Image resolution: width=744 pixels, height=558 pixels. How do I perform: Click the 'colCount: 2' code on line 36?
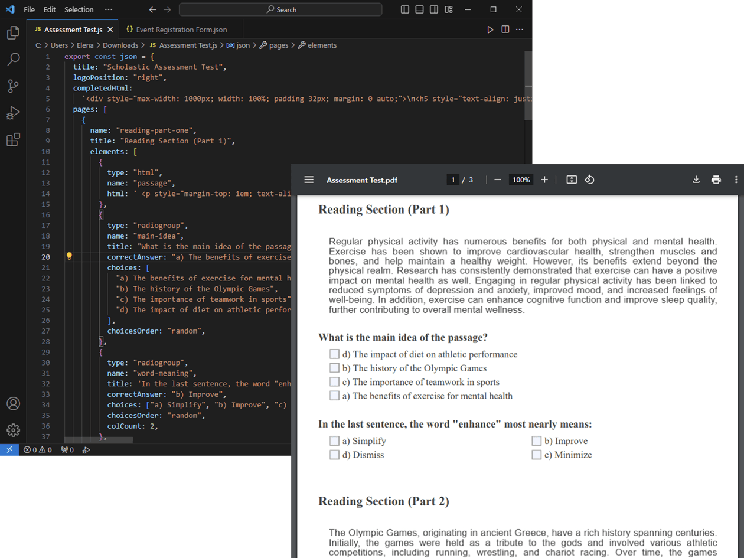pos(133,426)
